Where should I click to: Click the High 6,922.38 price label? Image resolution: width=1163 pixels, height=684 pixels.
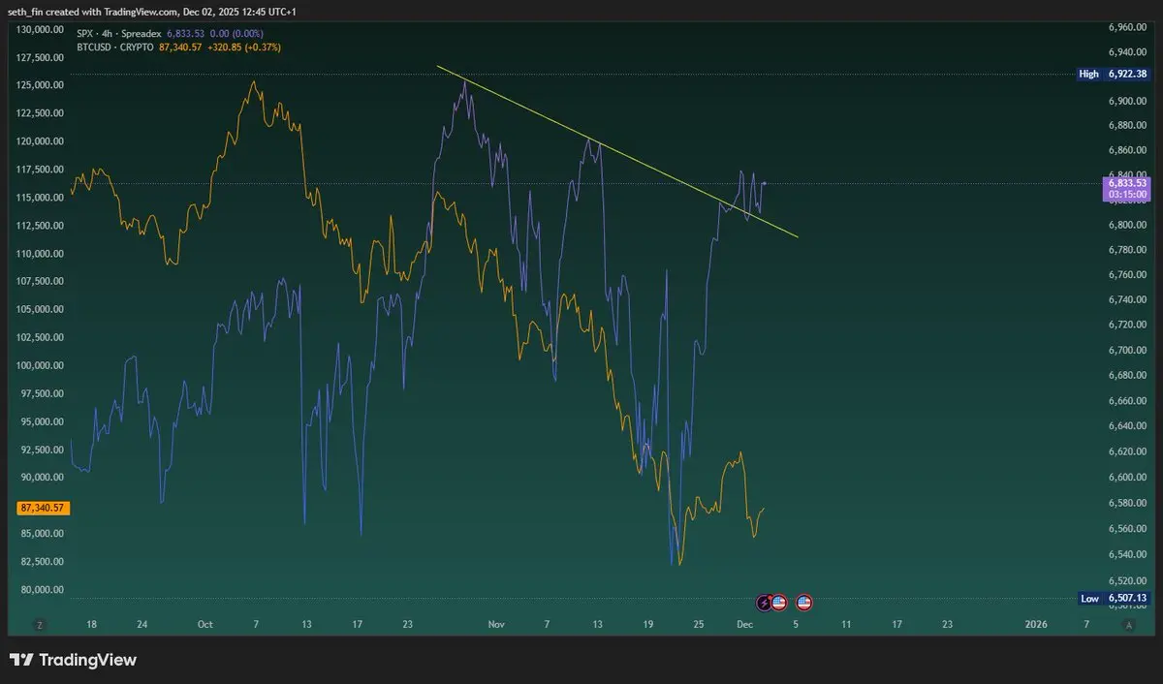[1115, 74]
